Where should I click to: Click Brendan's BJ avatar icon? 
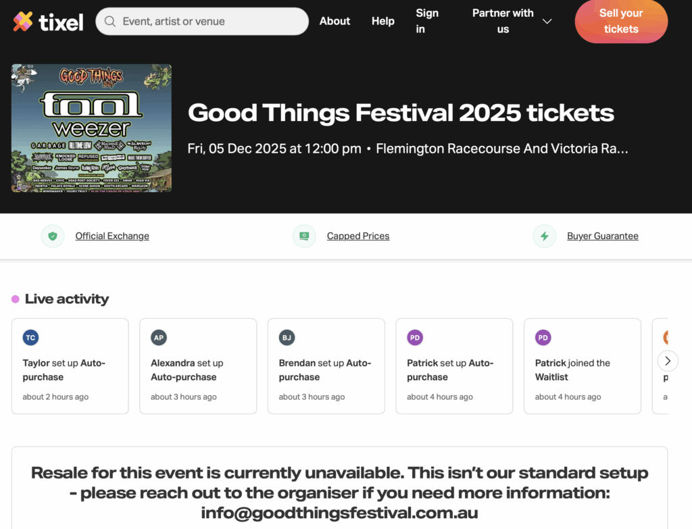287,337
